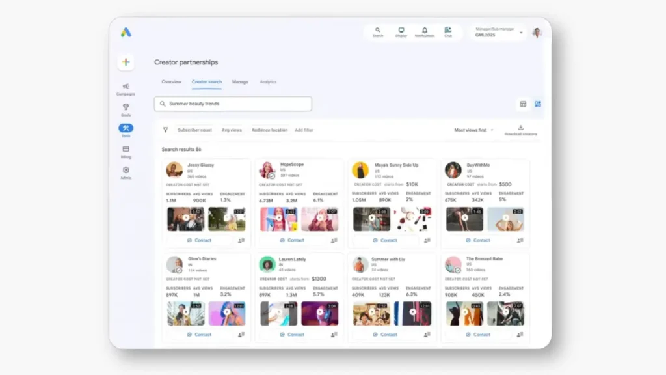
Task: Click the Summer beauty trends search field
Action: coord(233,104)
